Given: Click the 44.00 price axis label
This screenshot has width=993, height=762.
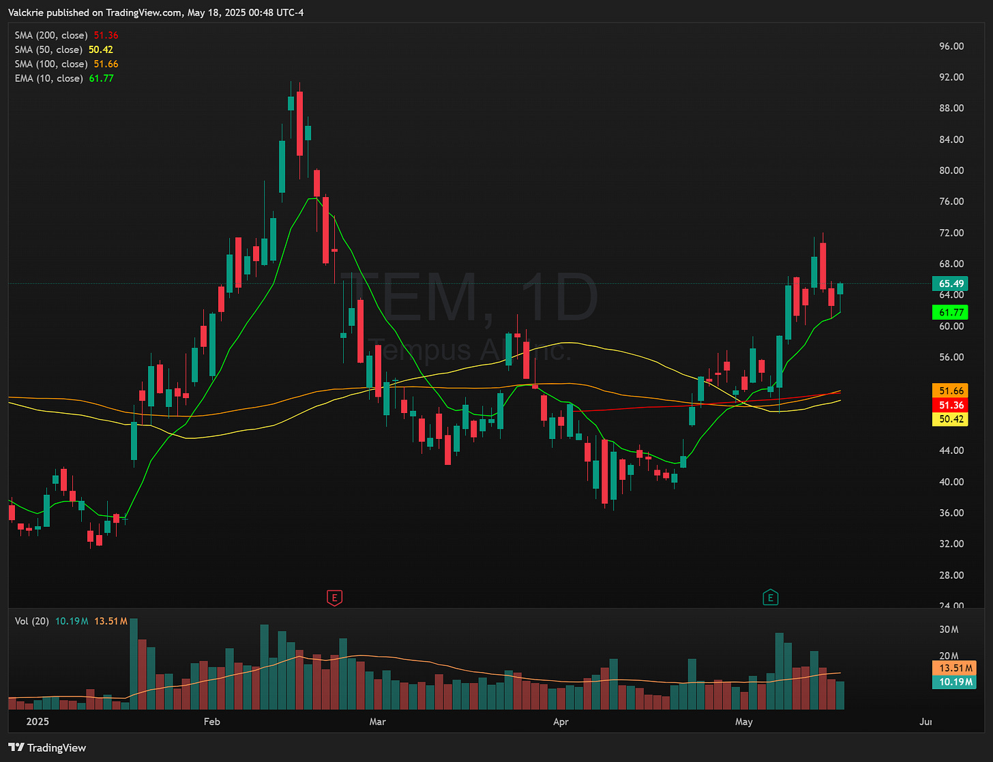Looking at the screenshot, I should click(x=951, y=451).
